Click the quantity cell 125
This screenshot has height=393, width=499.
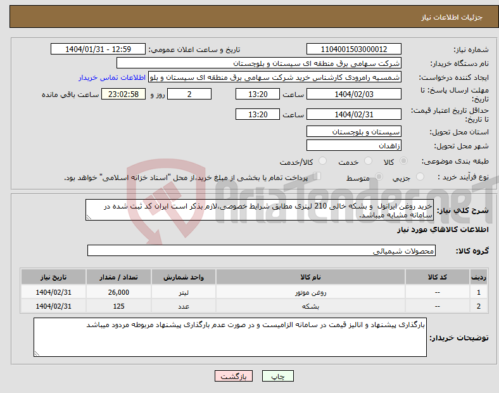118,306
